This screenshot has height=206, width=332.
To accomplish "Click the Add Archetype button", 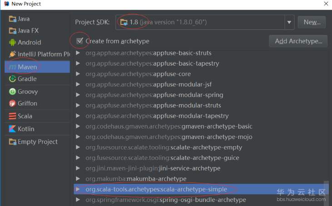I will tap(298, 41).
